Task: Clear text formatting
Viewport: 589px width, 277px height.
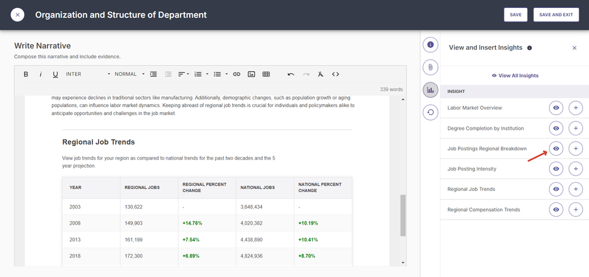Action: point(320,74)
